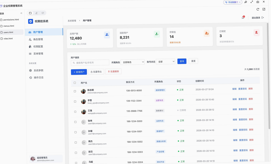
Task: Click the vertical page scrollbar
Action: [269, 76]
